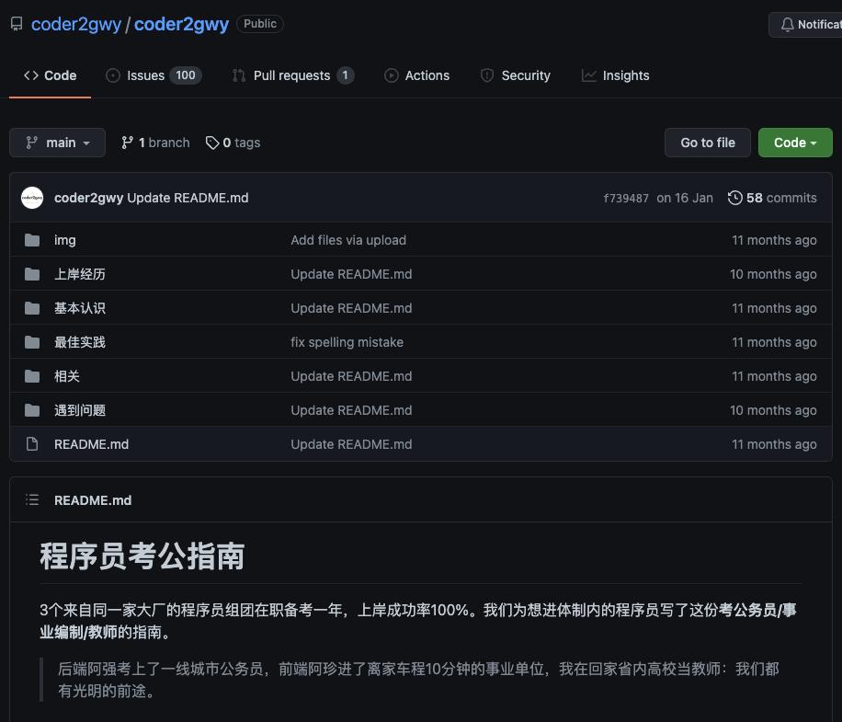Click the 最佳实践 folder icon
The image size is (842, 722).
click(32, 342)
